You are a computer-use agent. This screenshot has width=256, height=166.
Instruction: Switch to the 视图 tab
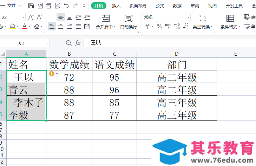coord(212,6)
